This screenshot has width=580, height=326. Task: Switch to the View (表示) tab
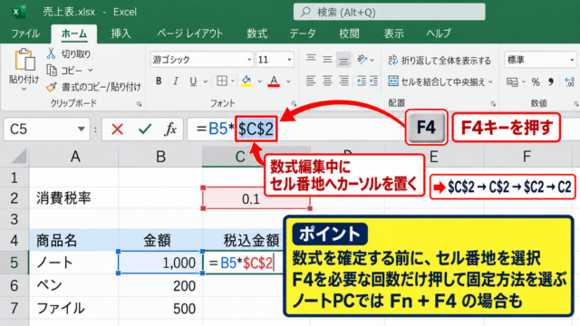click(393, 34)
